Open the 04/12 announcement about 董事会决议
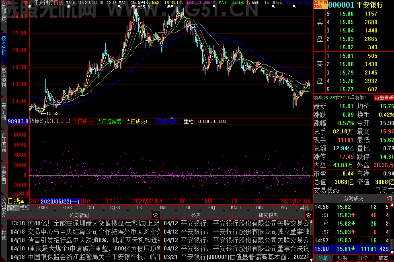 tap(236, 248)
